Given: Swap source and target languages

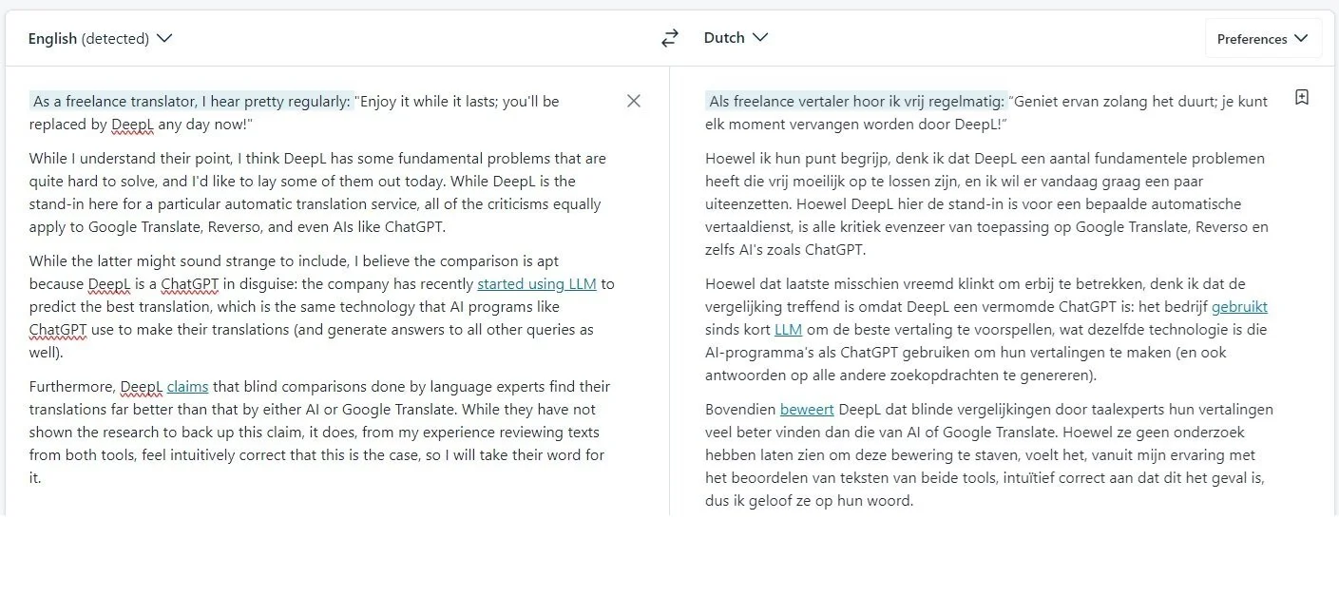Looking at the screenshot, I should click(x=670, y=38).
